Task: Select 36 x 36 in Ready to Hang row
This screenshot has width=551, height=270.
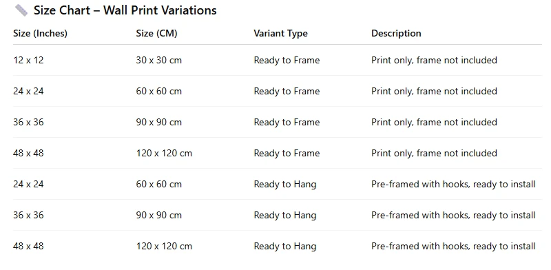Action: [x=28, y=215]
